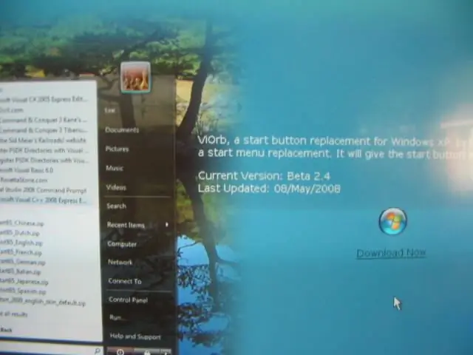Open the German.zip file result
473x355 pixels.
click(x=22, y=262)
